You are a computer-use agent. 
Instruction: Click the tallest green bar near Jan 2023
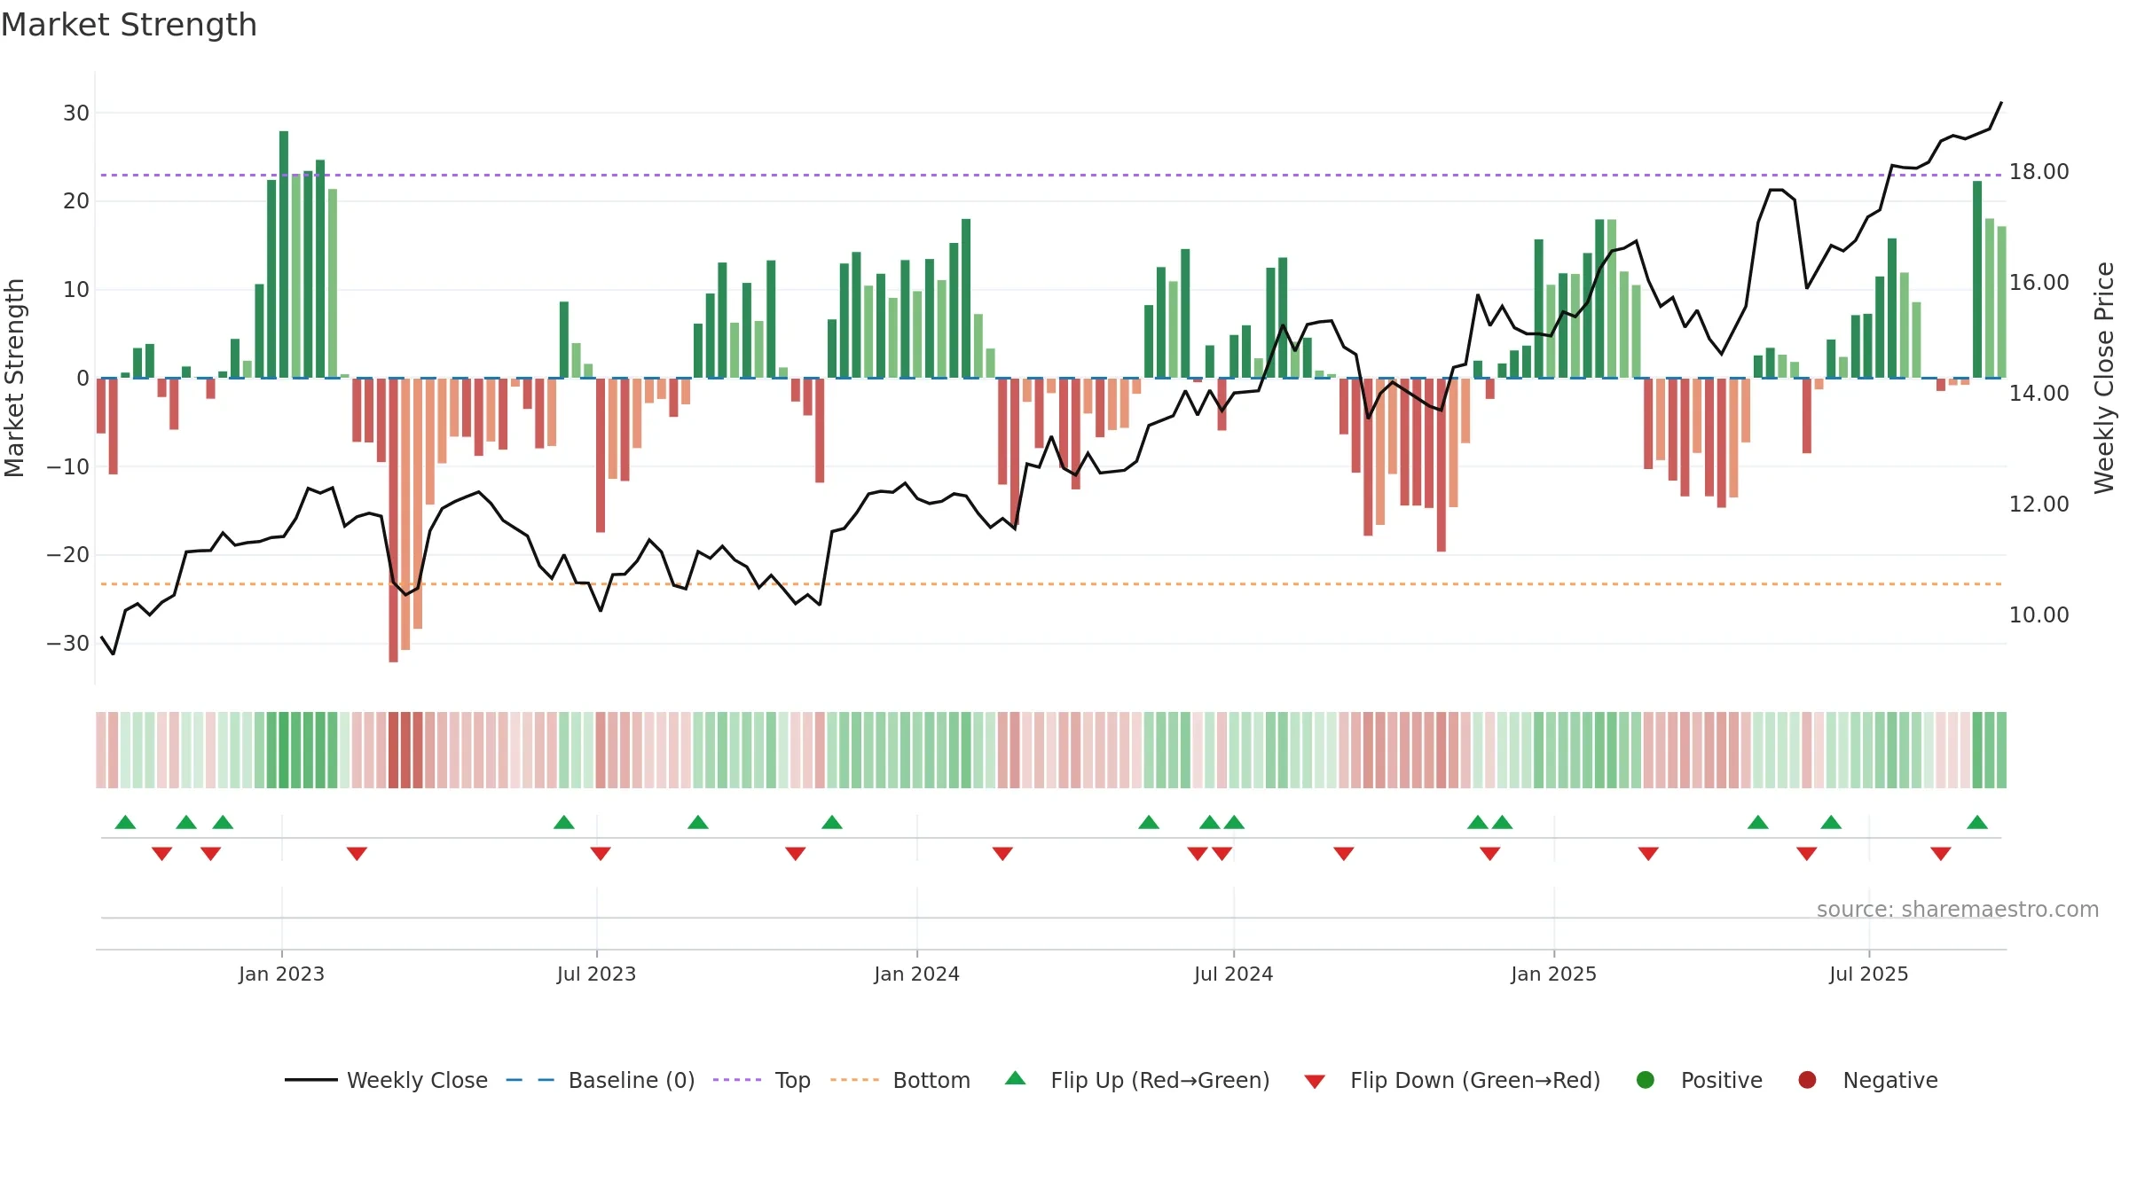[x=284, y=254]
